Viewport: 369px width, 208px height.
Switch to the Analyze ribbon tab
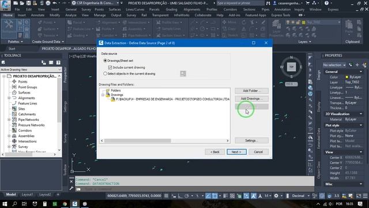click(71, 15)
